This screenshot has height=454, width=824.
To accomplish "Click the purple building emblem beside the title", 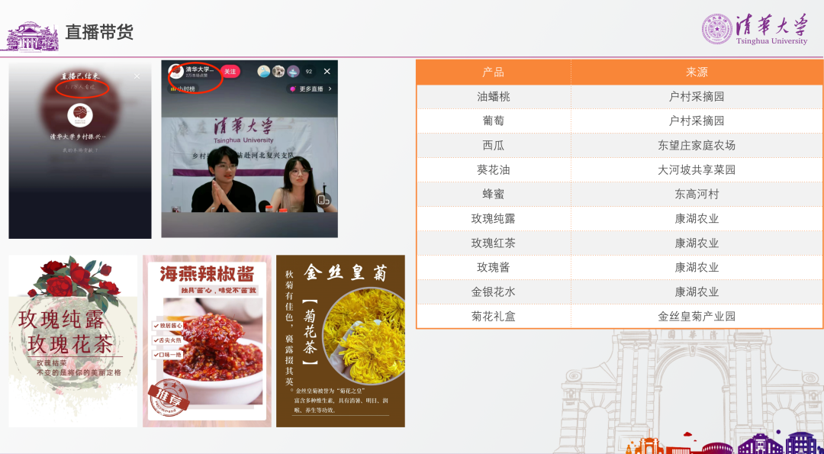I will click(31, 36).
